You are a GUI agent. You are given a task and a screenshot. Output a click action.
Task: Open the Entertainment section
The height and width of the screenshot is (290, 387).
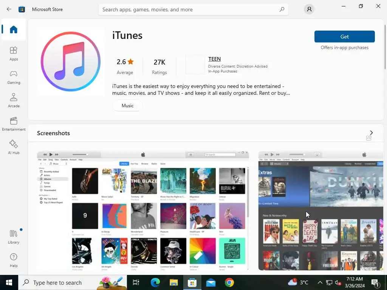tap(14, 124)
